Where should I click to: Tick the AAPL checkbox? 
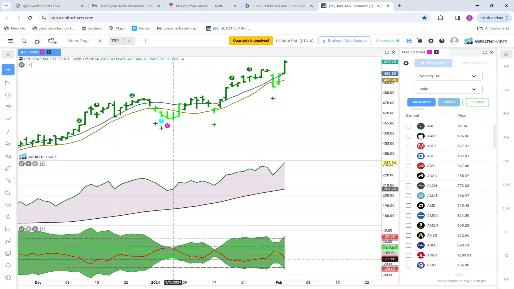pos(408,136)
